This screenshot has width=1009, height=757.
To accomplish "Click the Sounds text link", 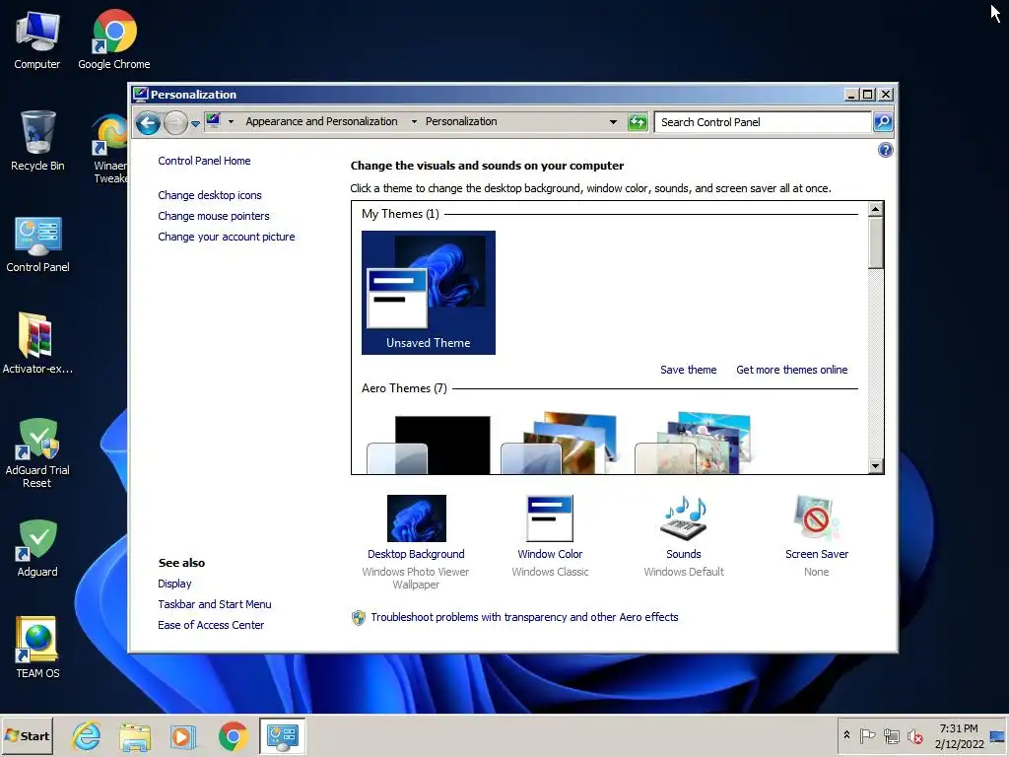I will point(684,554).
